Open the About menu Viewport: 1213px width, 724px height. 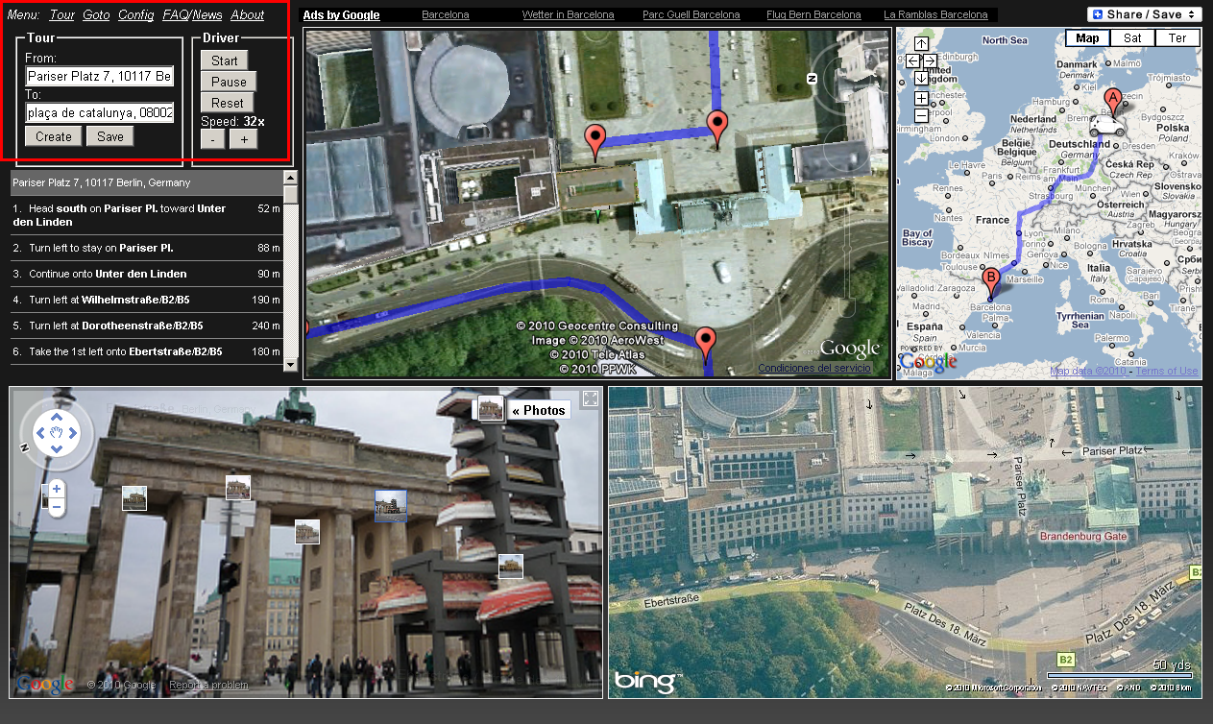coord(248,15)
